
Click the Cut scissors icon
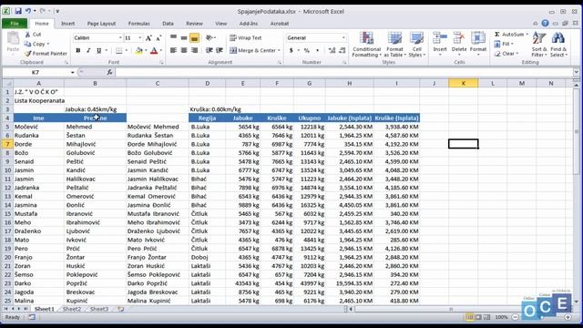27,35
